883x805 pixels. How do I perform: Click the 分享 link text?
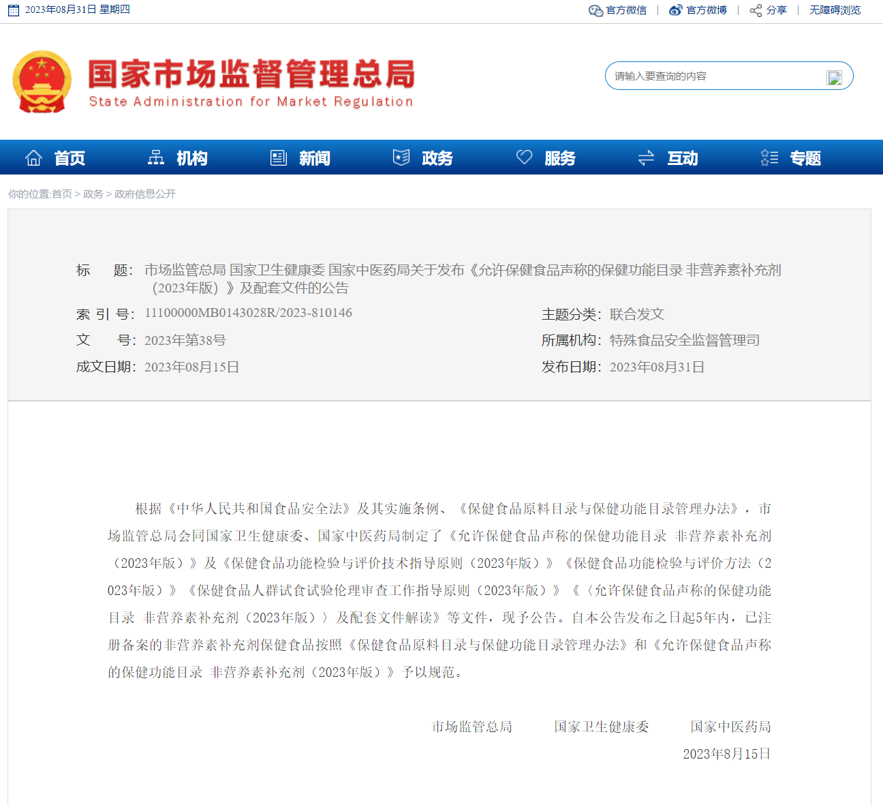777,10
